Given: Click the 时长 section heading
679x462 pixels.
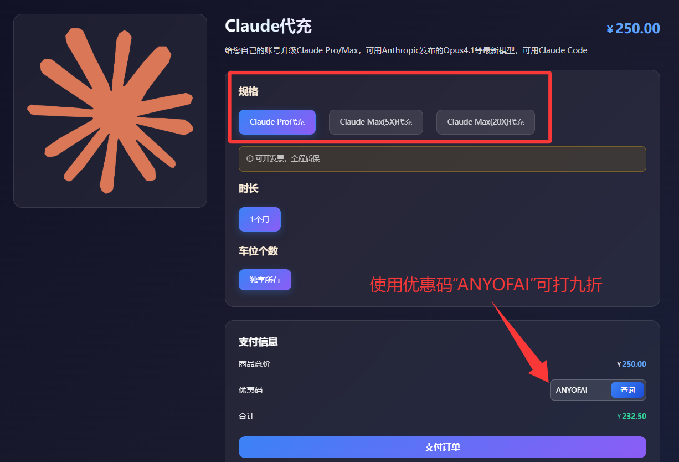Looking at the screenshot, I should click(x=249, y=189).
